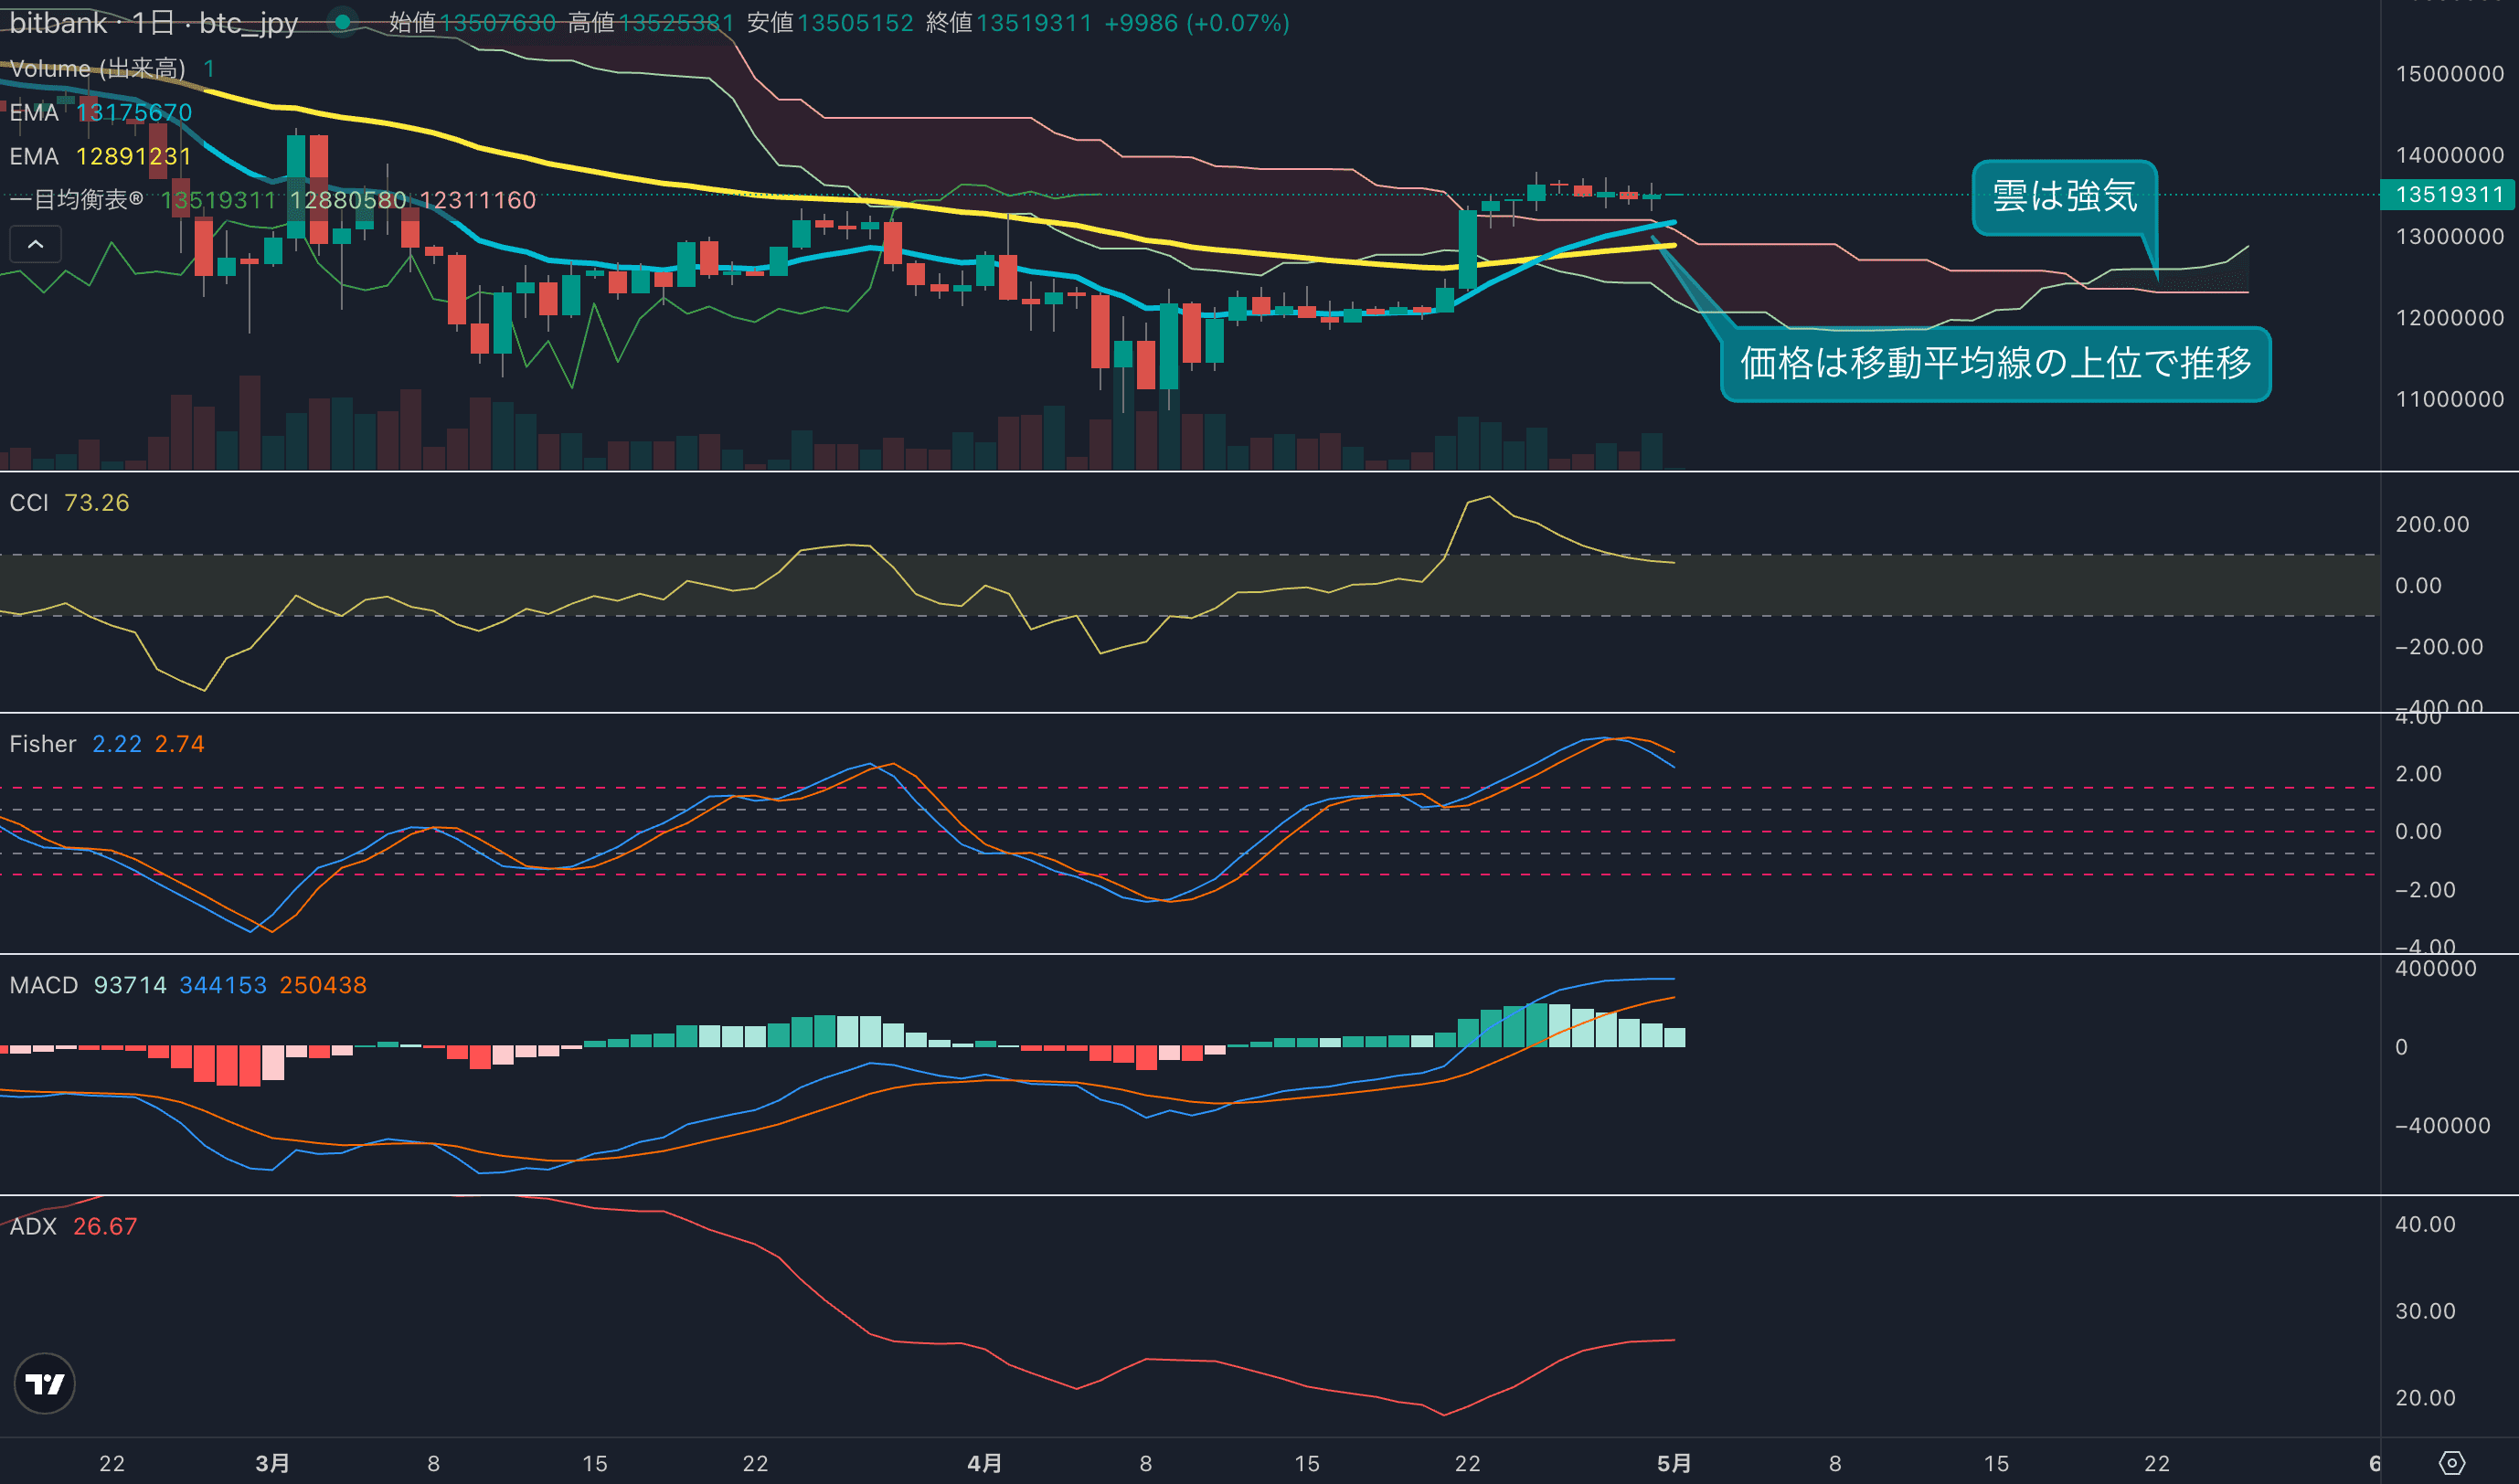Select the cyan EMA 13175670 legend
Viewport: 2519px width, 1484px height.
[x=100, y=113]
